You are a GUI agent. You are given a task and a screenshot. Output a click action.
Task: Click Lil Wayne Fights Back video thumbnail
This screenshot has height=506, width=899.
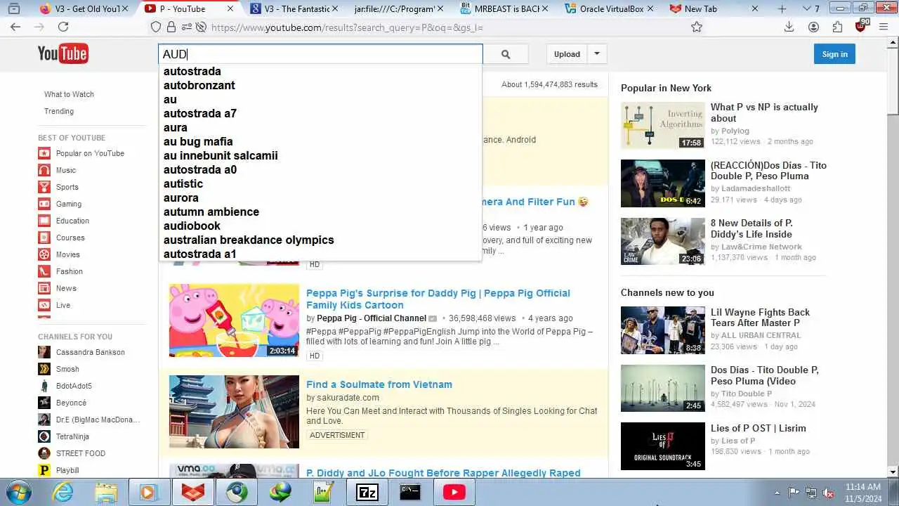(662, 330)
